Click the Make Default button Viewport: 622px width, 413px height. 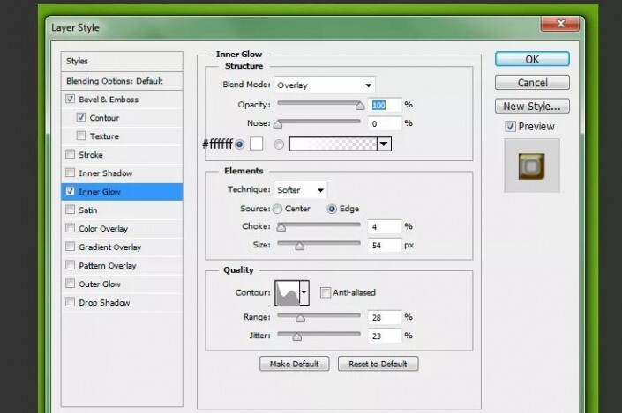[x=295, y=363]
